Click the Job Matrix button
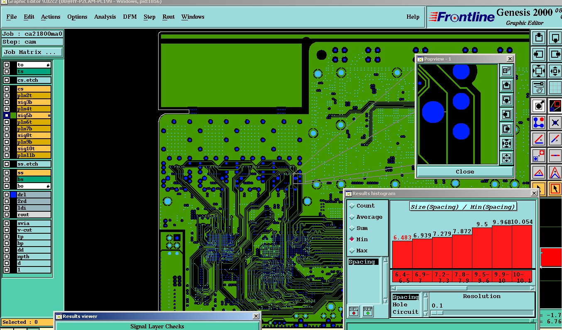The image size is (562, 330). point(32,52)
